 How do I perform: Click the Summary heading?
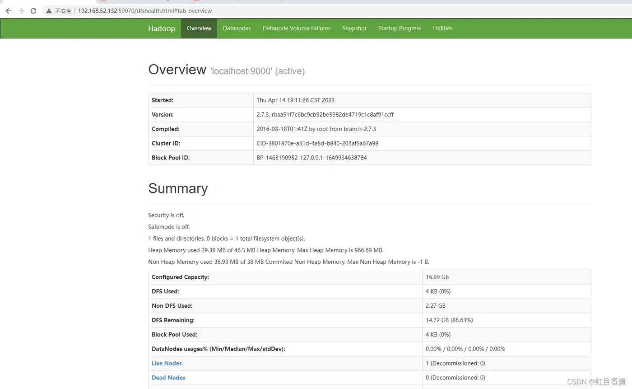click(178, 188)
